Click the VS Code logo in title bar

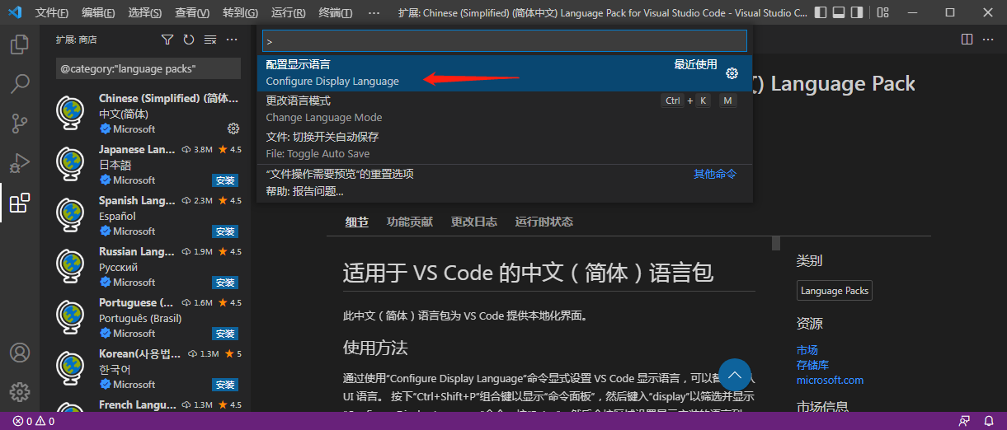click(16, 12)
